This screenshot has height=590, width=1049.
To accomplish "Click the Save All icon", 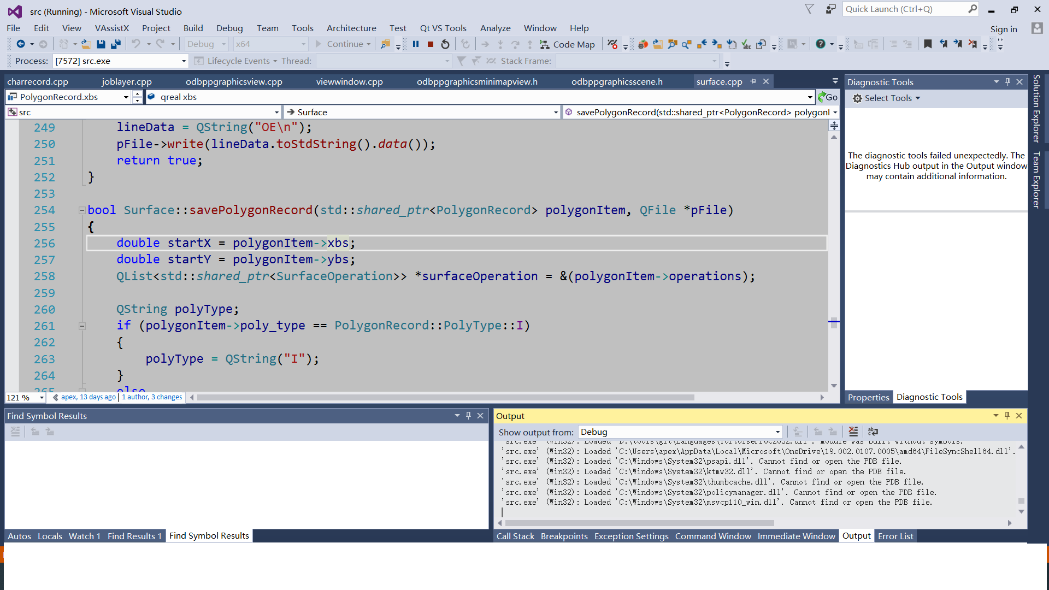I will [x=115, y=44].
